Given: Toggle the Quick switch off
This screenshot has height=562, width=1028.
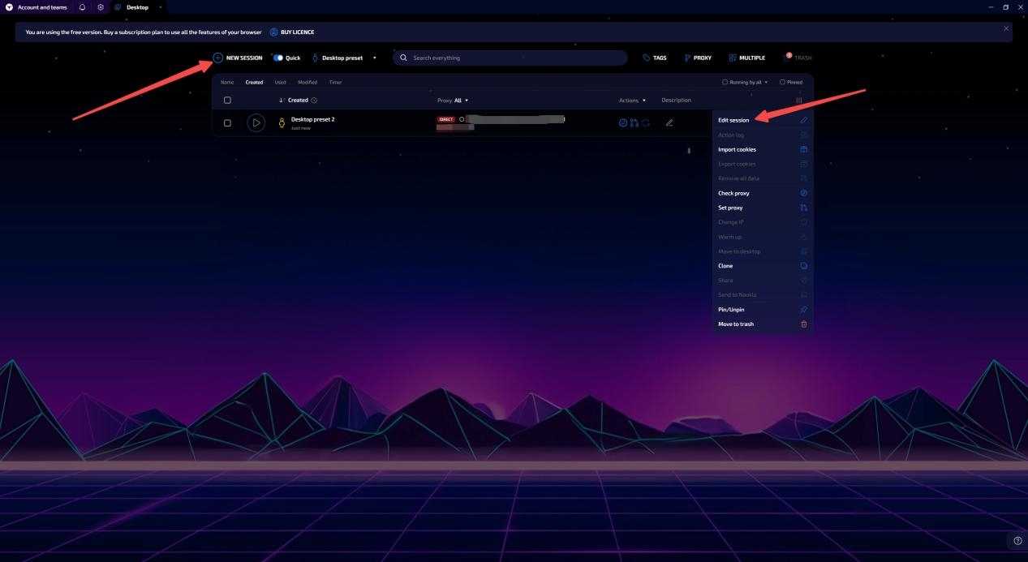Looking at the screenshot, I should click(278, 58).
